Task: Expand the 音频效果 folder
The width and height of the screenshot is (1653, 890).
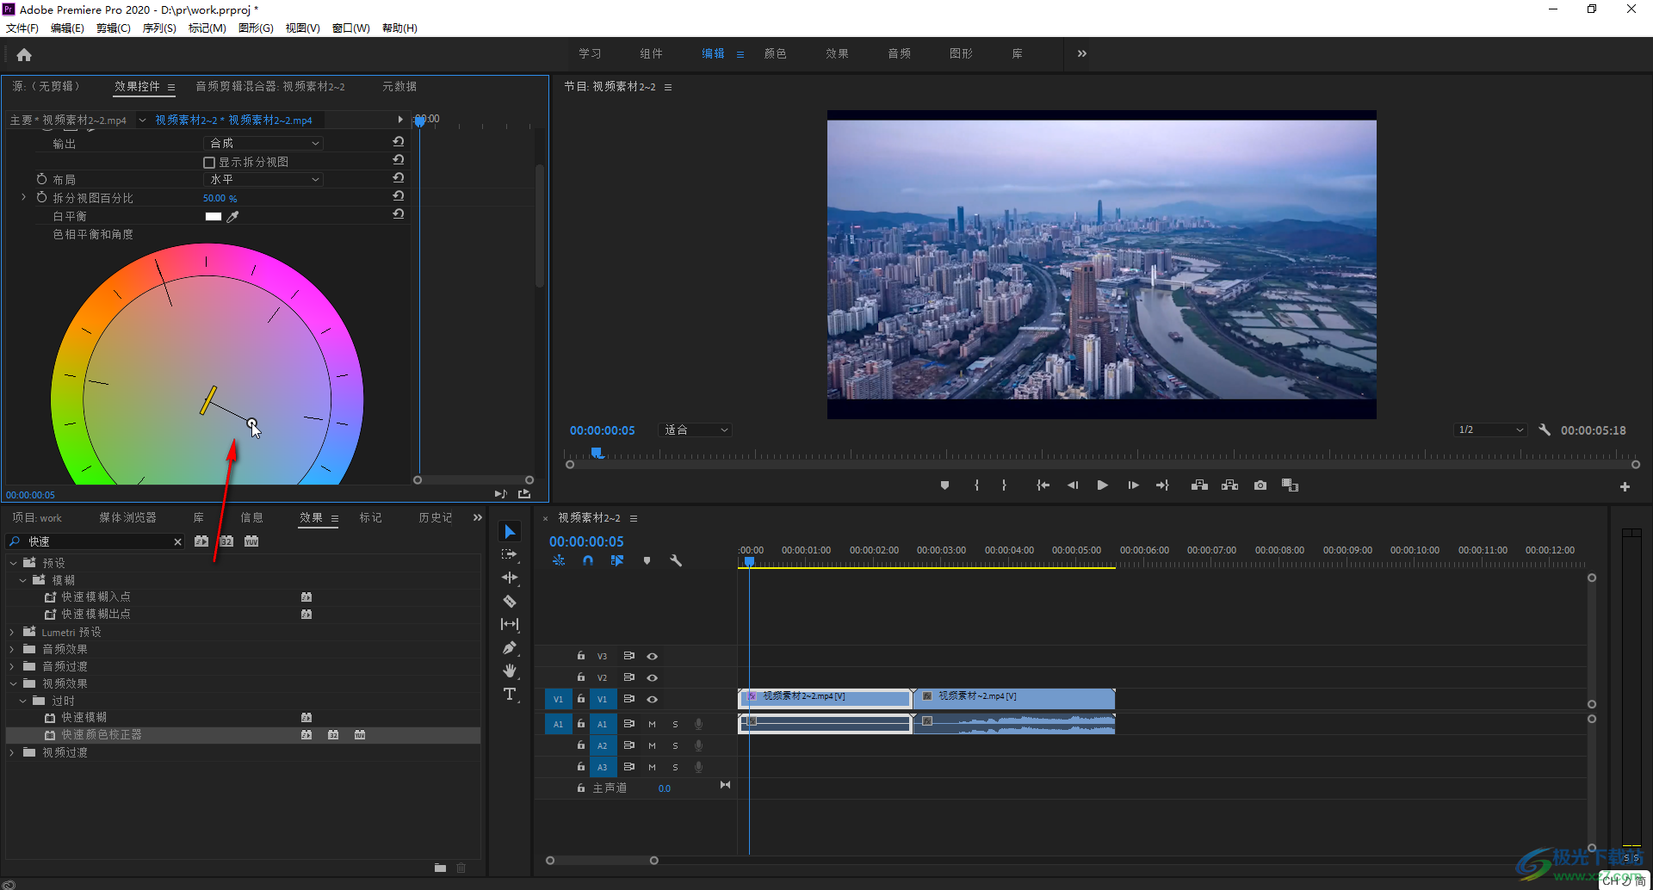Action: 12,649
